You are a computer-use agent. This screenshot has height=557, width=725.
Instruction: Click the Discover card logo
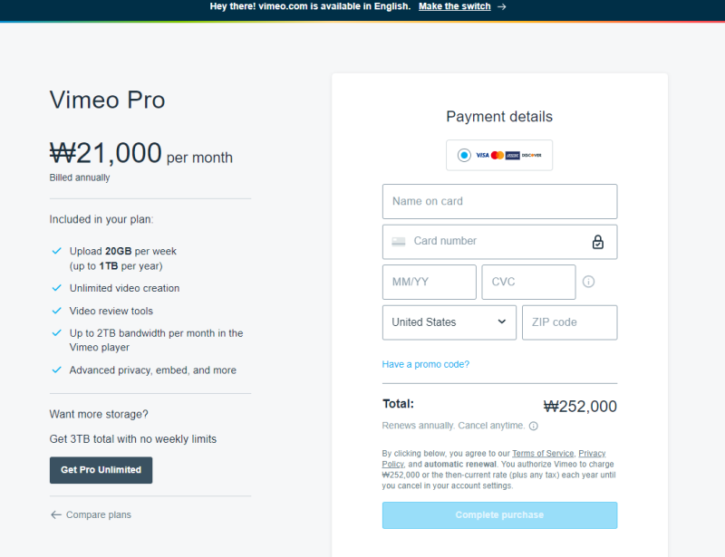532,156
